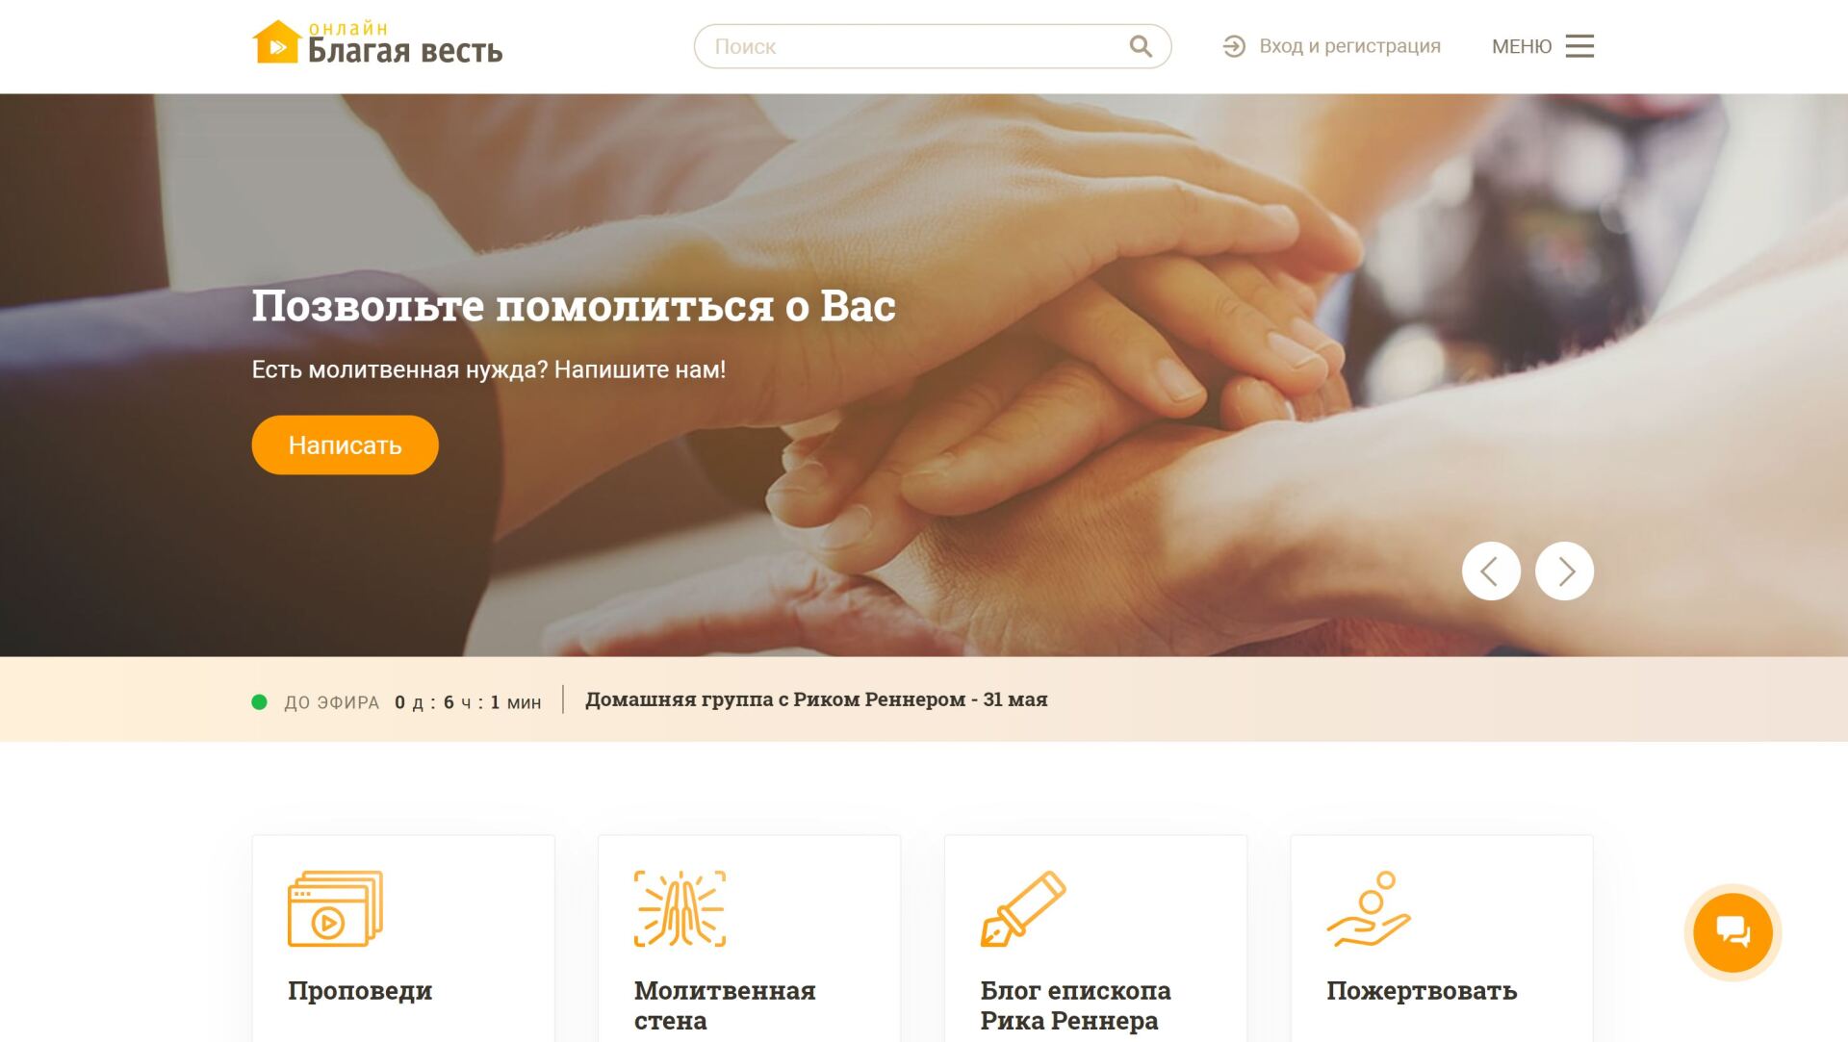Open Домашняя группа с Риком Реннером broadcast link
The width and height of the screenshot is (1848, 1042).
816,699
